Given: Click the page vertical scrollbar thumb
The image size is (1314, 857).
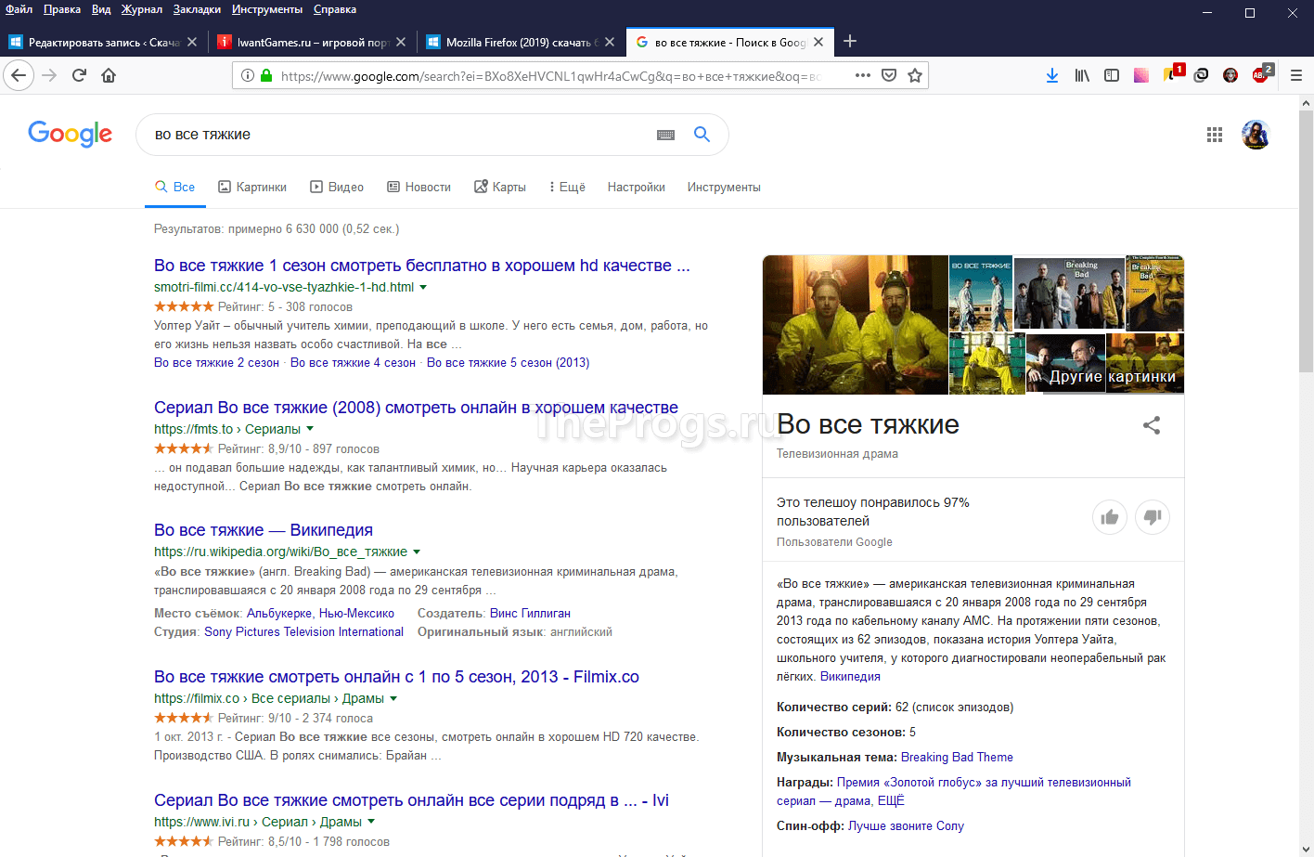Looking at the screenshot, I should tap(1307, 241).
